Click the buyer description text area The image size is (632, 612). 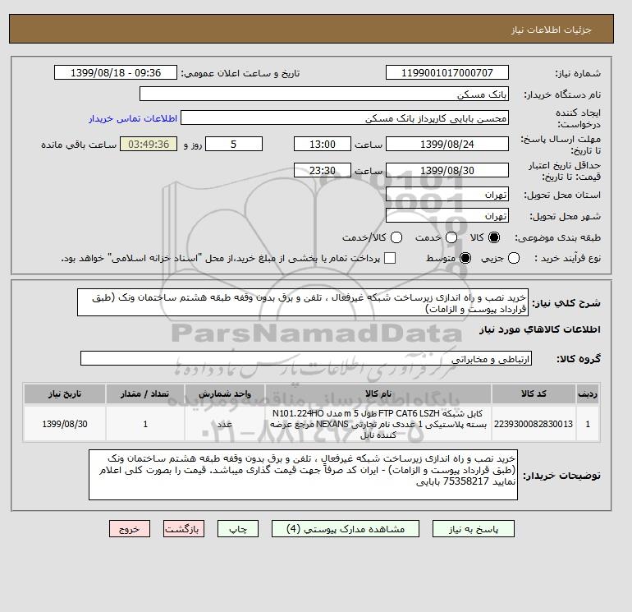(303, 475)
